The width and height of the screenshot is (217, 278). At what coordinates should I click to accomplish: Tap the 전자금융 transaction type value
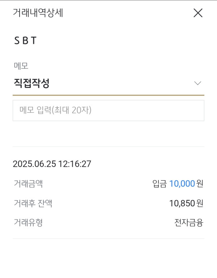coord(188,223)
